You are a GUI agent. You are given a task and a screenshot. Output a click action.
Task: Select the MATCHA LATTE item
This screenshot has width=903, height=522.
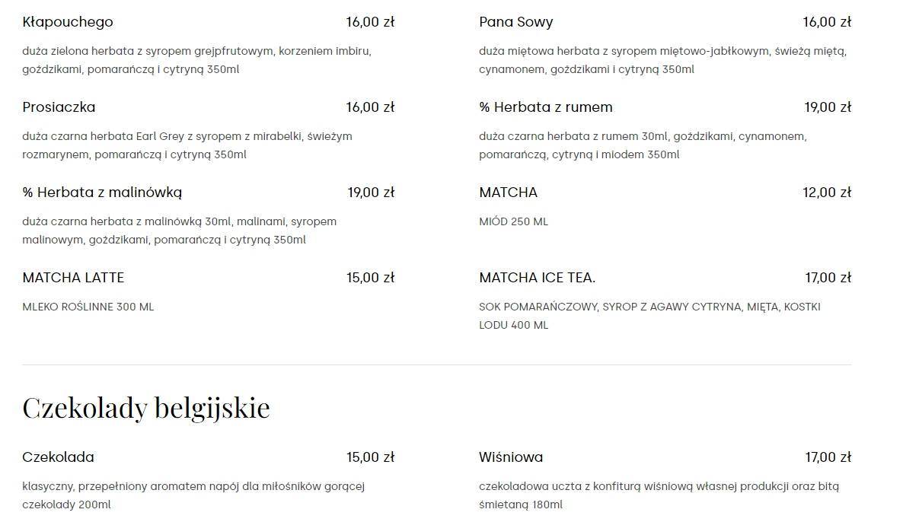[73, 278]
